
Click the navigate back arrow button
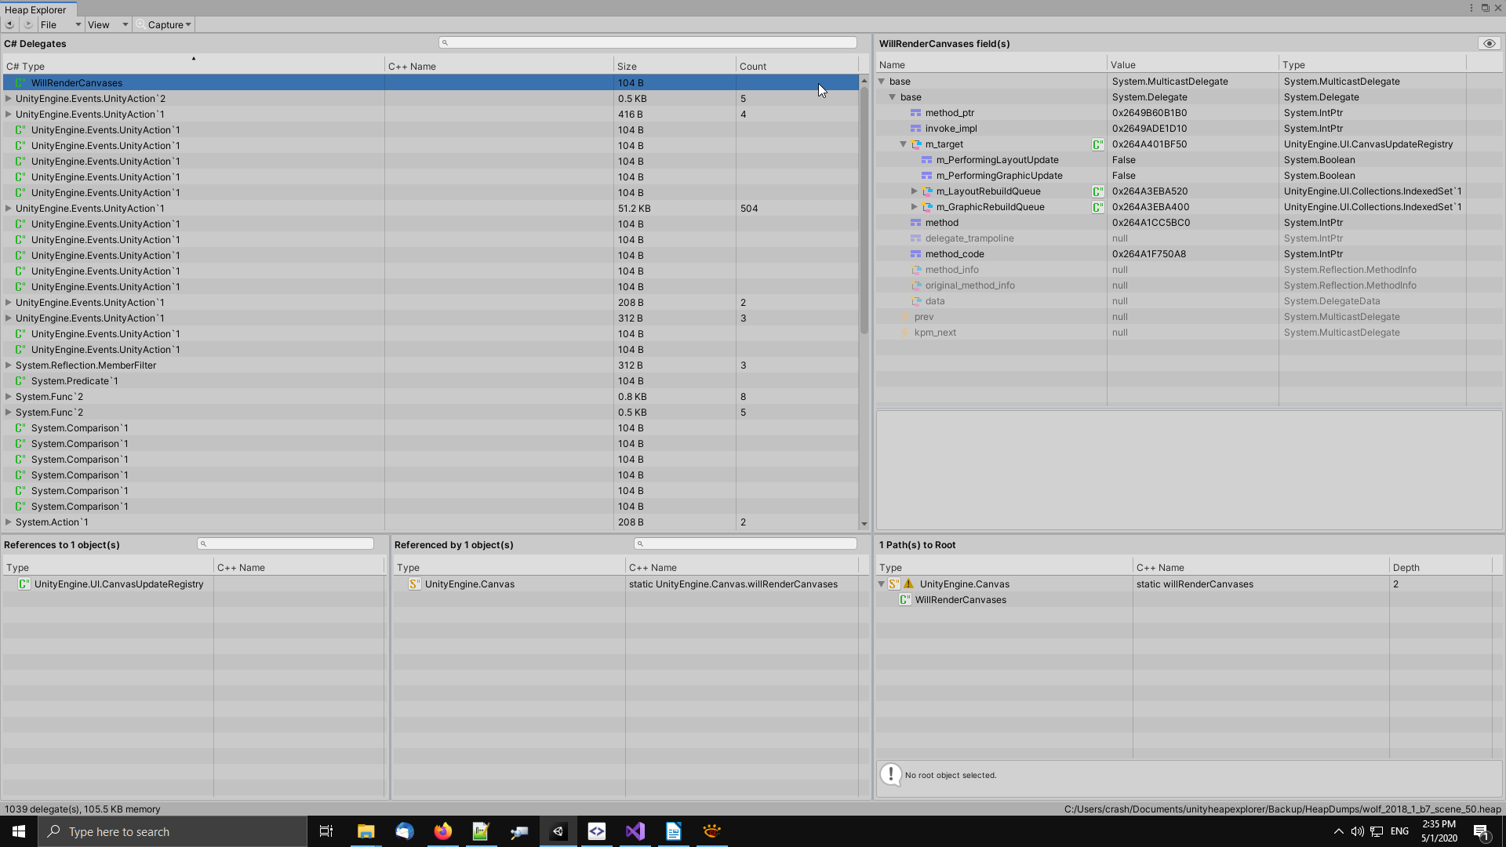click(x=9, y=24)
